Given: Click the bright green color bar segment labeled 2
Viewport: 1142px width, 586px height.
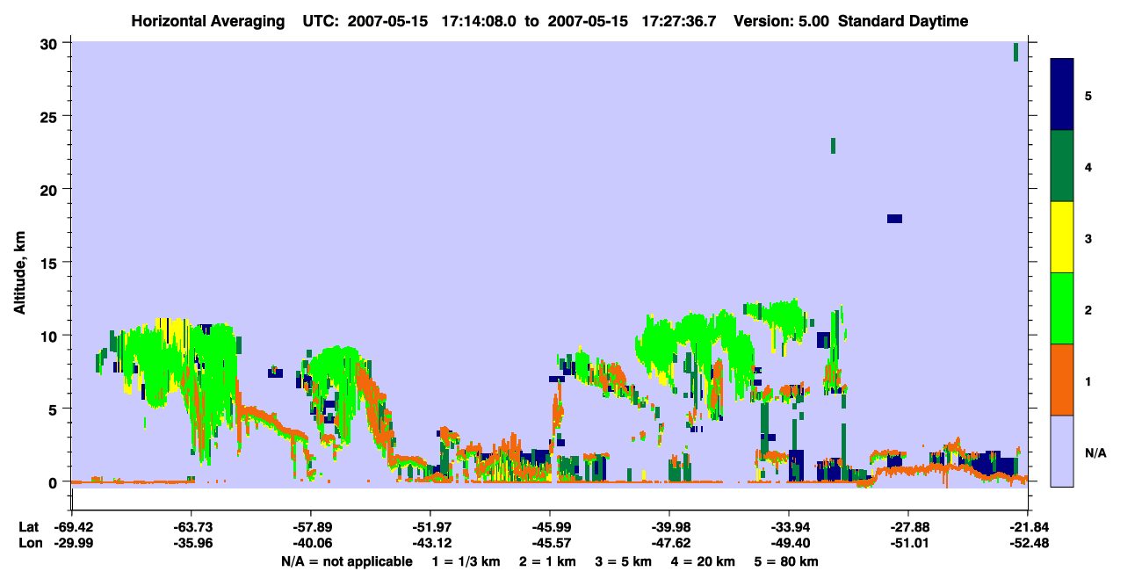Looking at the screenshot, I should (x=1062, y=308).
